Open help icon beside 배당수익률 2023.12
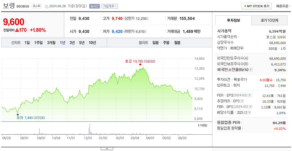 249,113
